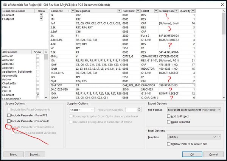
Task: Enable Show for CheckedBy column
Action: point(37,83)
